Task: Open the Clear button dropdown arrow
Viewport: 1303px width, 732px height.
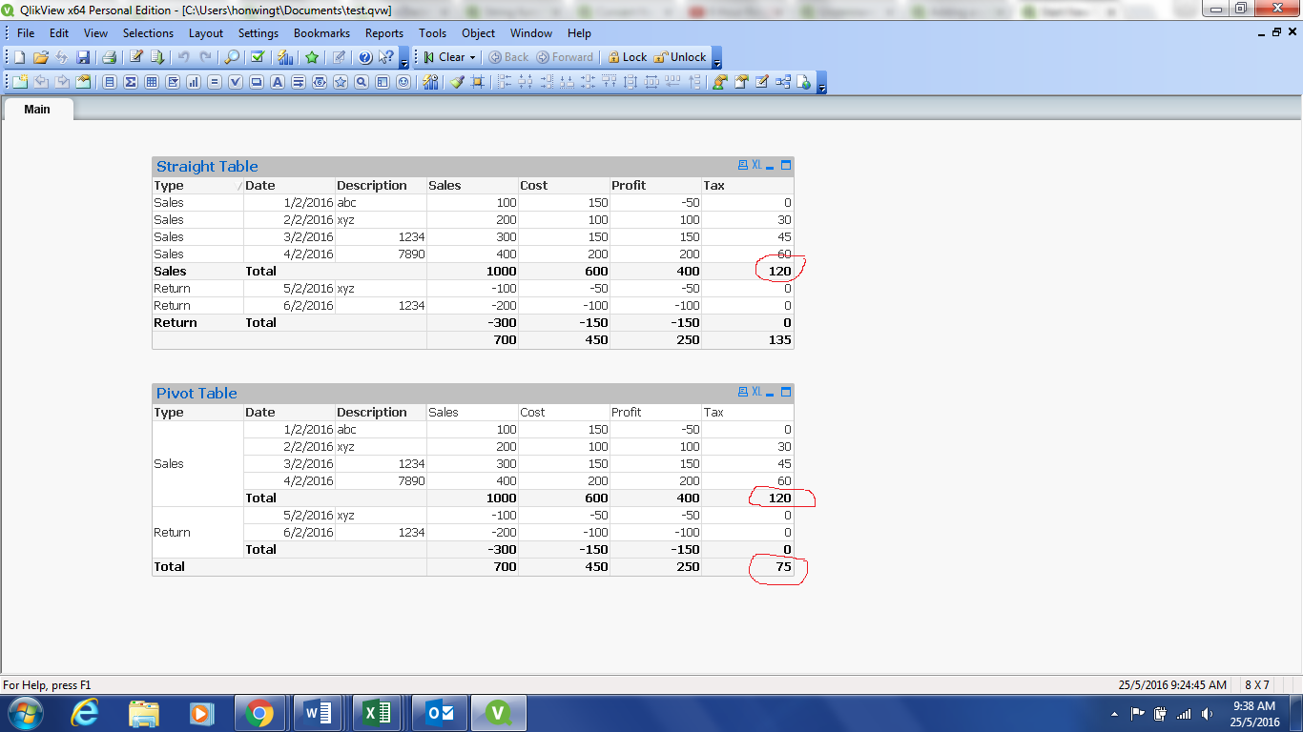Action: [472, 57]
